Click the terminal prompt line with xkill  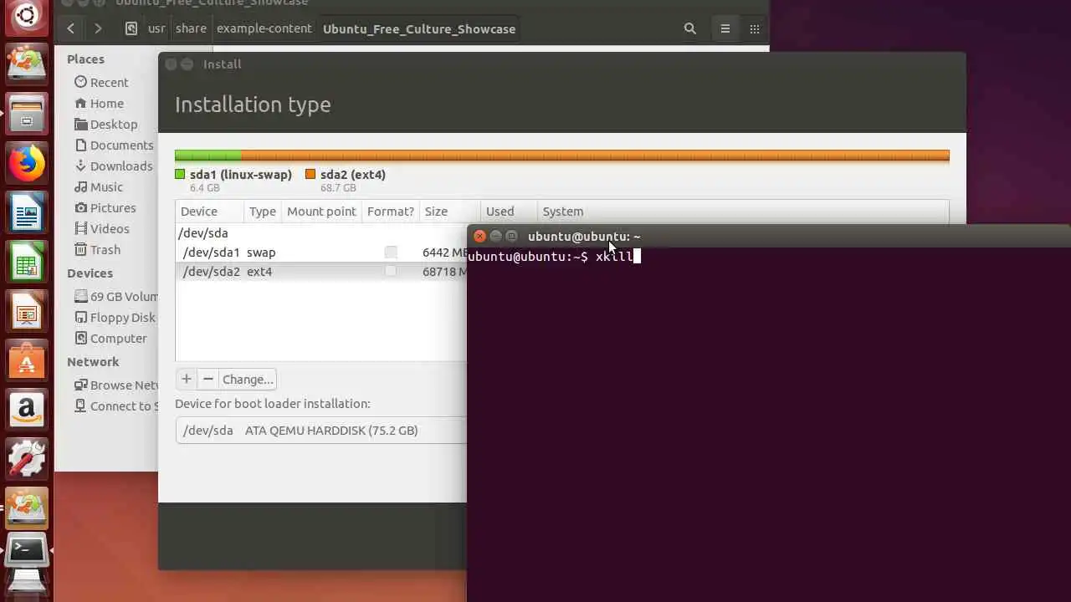click(x=554, y=257)
